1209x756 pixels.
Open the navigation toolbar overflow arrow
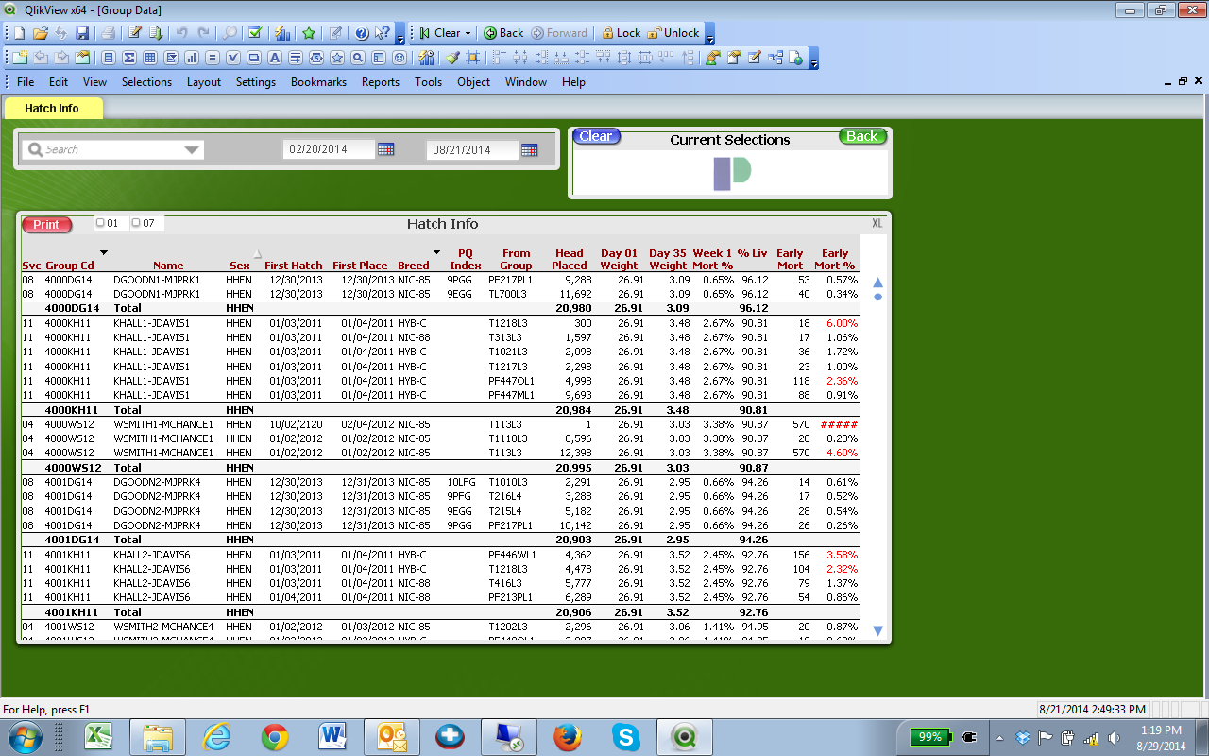(x=710, y=34)
